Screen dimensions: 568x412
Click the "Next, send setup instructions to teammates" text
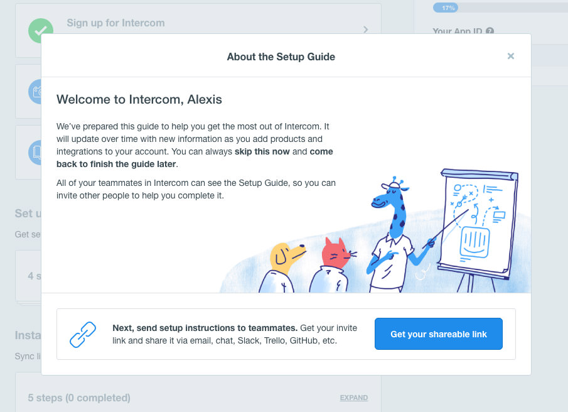coord(205,328)
